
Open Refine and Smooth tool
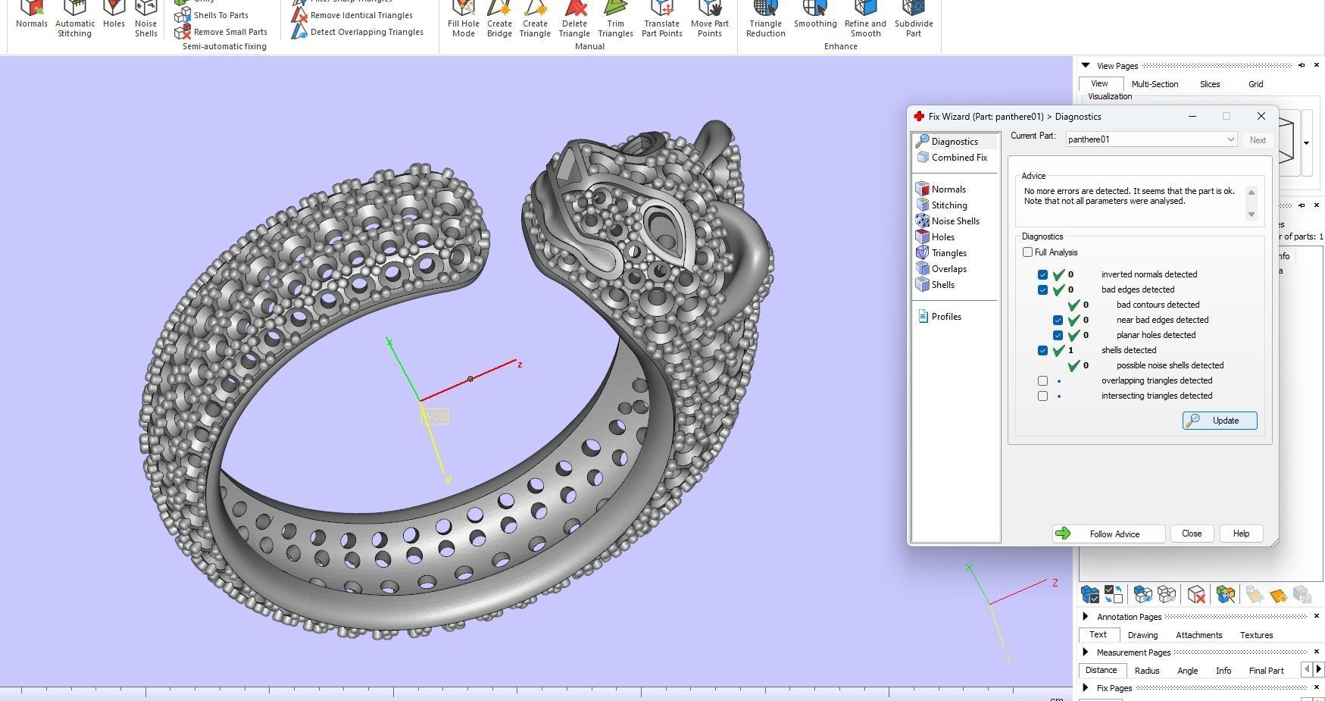pos(865,18)
